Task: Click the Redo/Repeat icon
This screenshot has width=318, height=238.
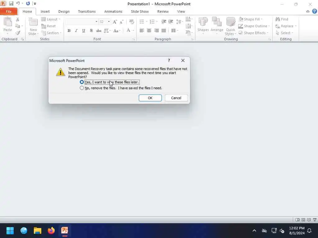Action: click(x=28, y=3)
